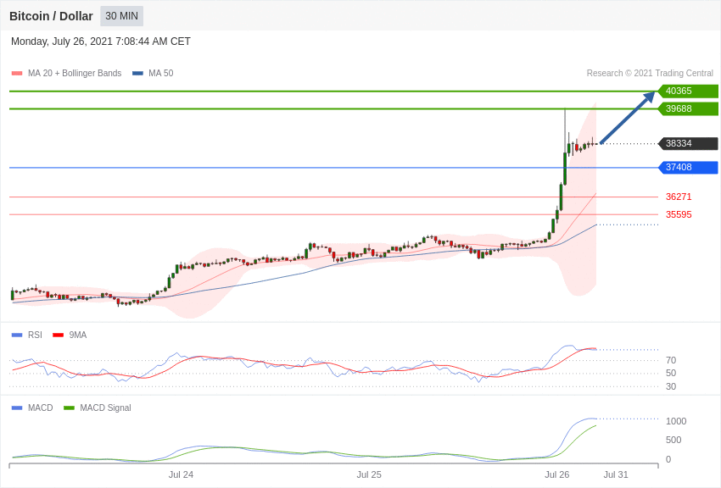Click the MACD legend swatch
Image resolution: width=721 pixels, height=488 pixels.
[x=17, y=408]
